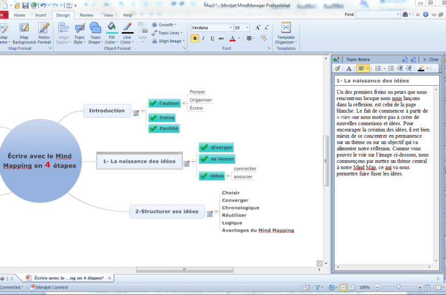Click the notes icon beside Introduction topic
Viewport: 446px width, 295px height.
tap(136, 113)
